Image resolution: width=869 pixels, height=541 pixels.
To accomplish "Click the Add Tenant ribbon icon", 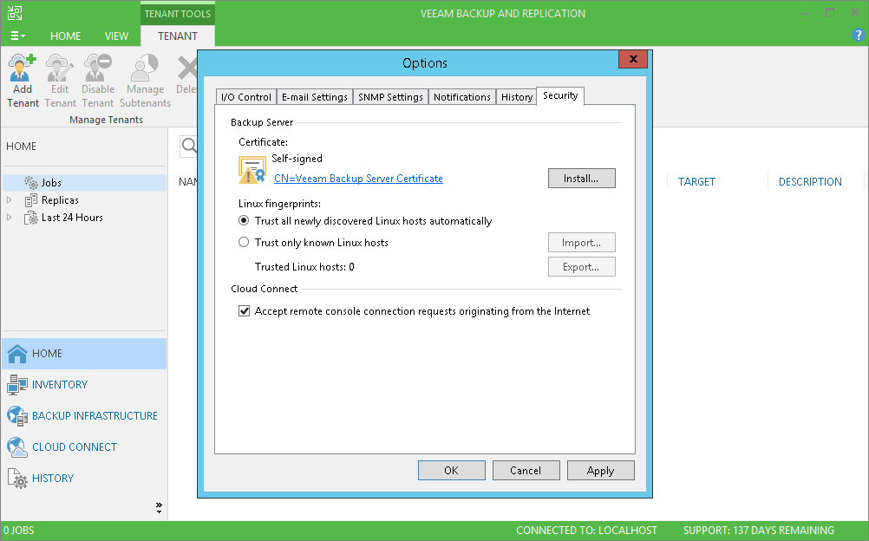I will click(23, 67).
